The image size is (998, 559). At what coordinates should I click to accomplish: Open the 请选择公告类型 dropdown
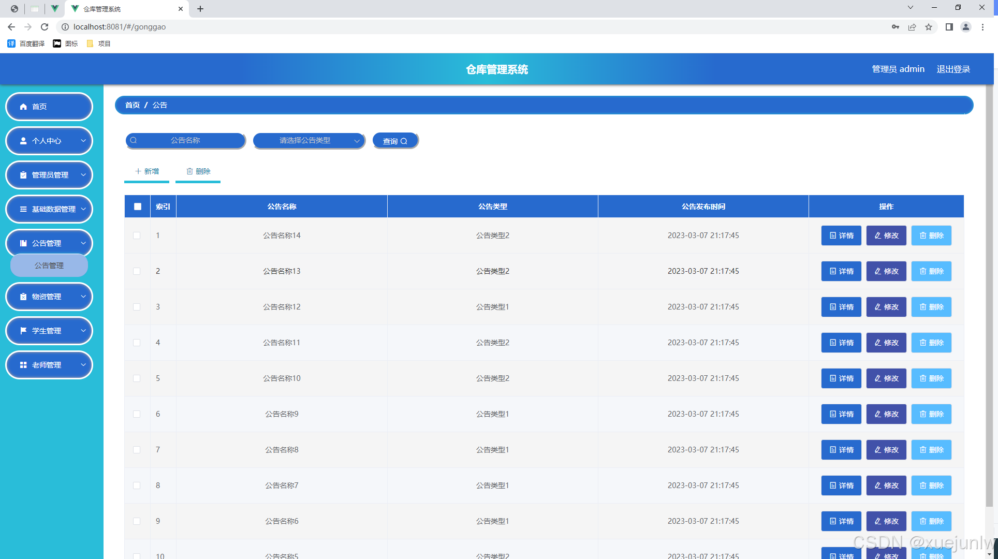pyautogui.click(x=309, y=141)
